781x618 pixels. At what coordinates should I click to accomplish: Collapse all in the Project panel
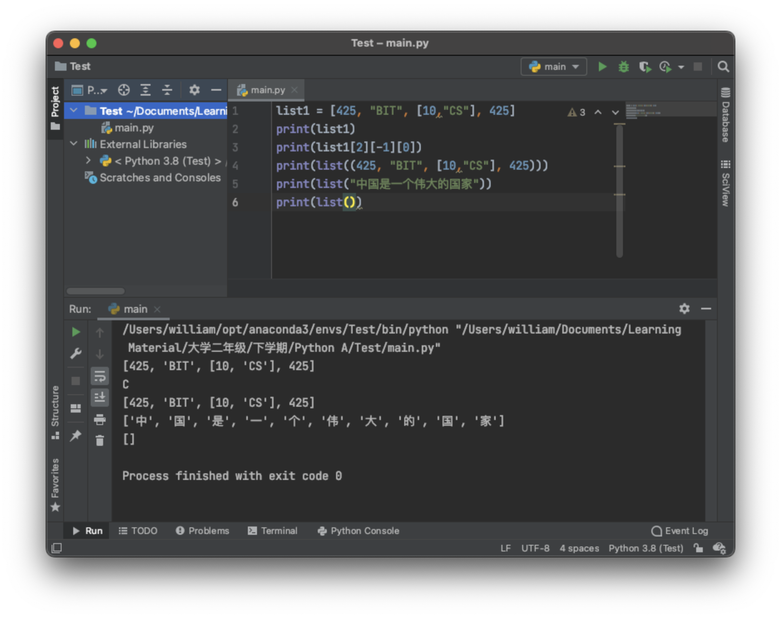coord(167,90)
